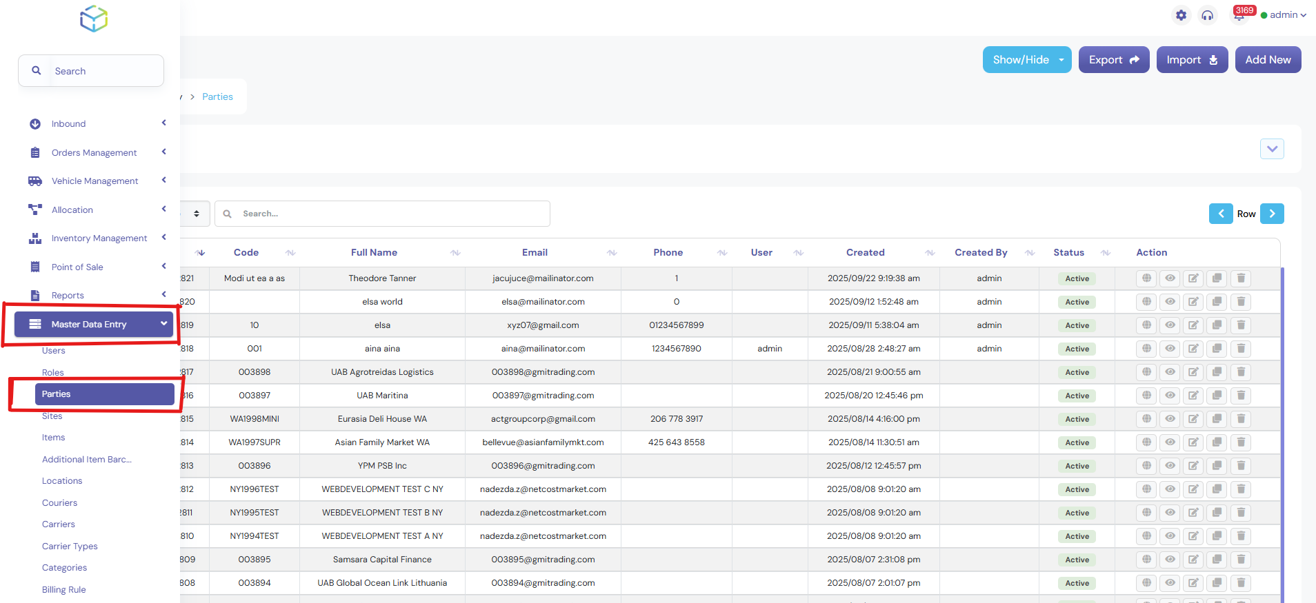Open the headset support icon
The image size is (1316, 603).
tap(1207, 15)
